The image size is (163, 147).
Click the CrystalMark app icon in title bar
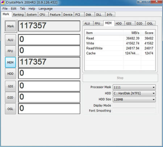[x=3, y=2]
